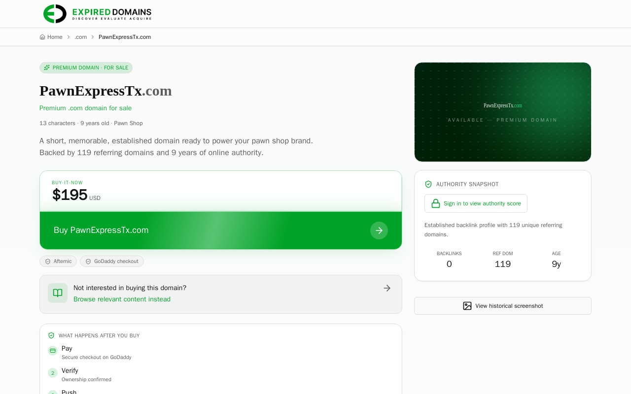Click the arrow next to Not interested
Image resolution: width=631 pixels, height=394 pixels.
click(x=387, y=288)
